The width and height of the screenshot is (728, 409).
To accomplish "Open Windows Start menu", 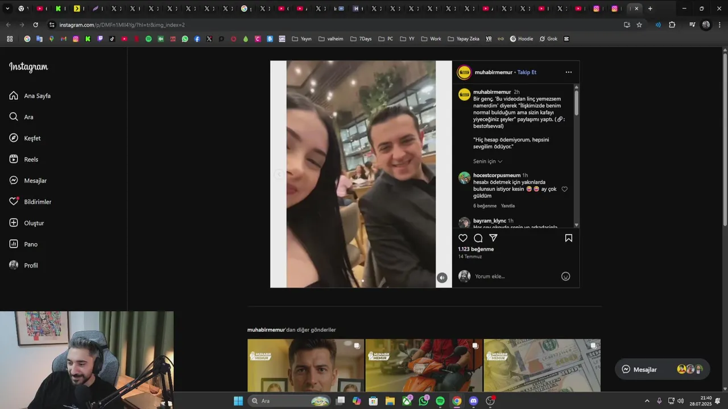I will 238,400.
